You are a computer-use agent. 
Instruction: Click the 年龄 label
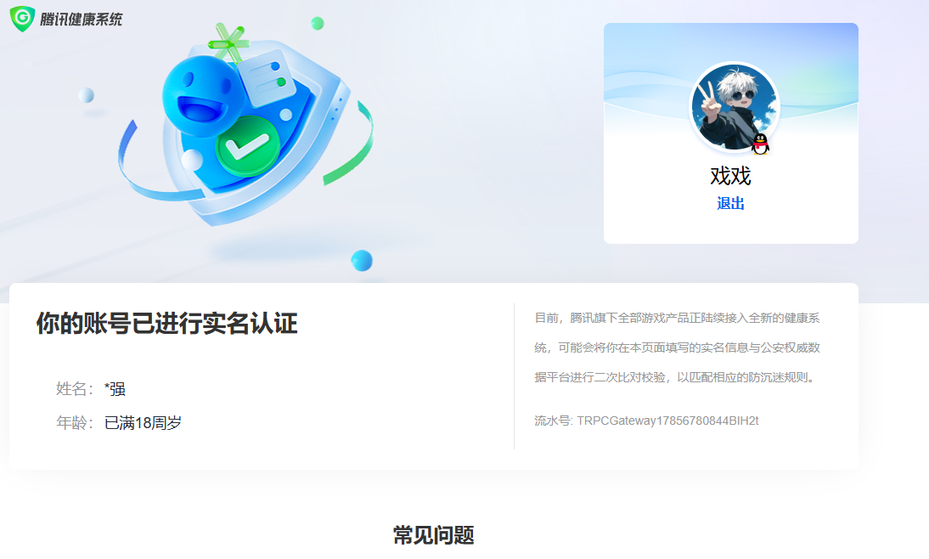coord(75,423)
